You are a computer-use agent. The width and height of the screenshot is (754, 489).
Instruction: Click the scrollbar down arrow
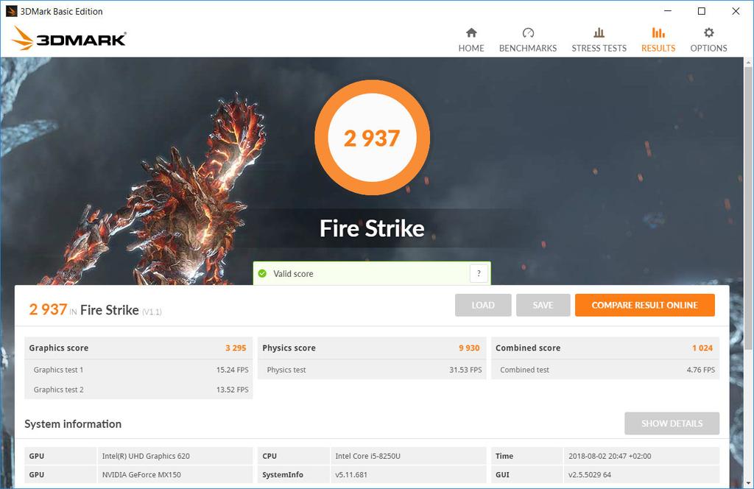point(748,483)
